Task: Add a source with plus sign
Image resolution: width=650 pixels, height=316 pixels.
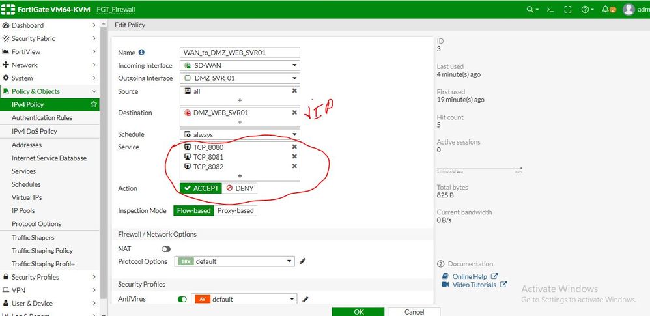Action: 240,100
